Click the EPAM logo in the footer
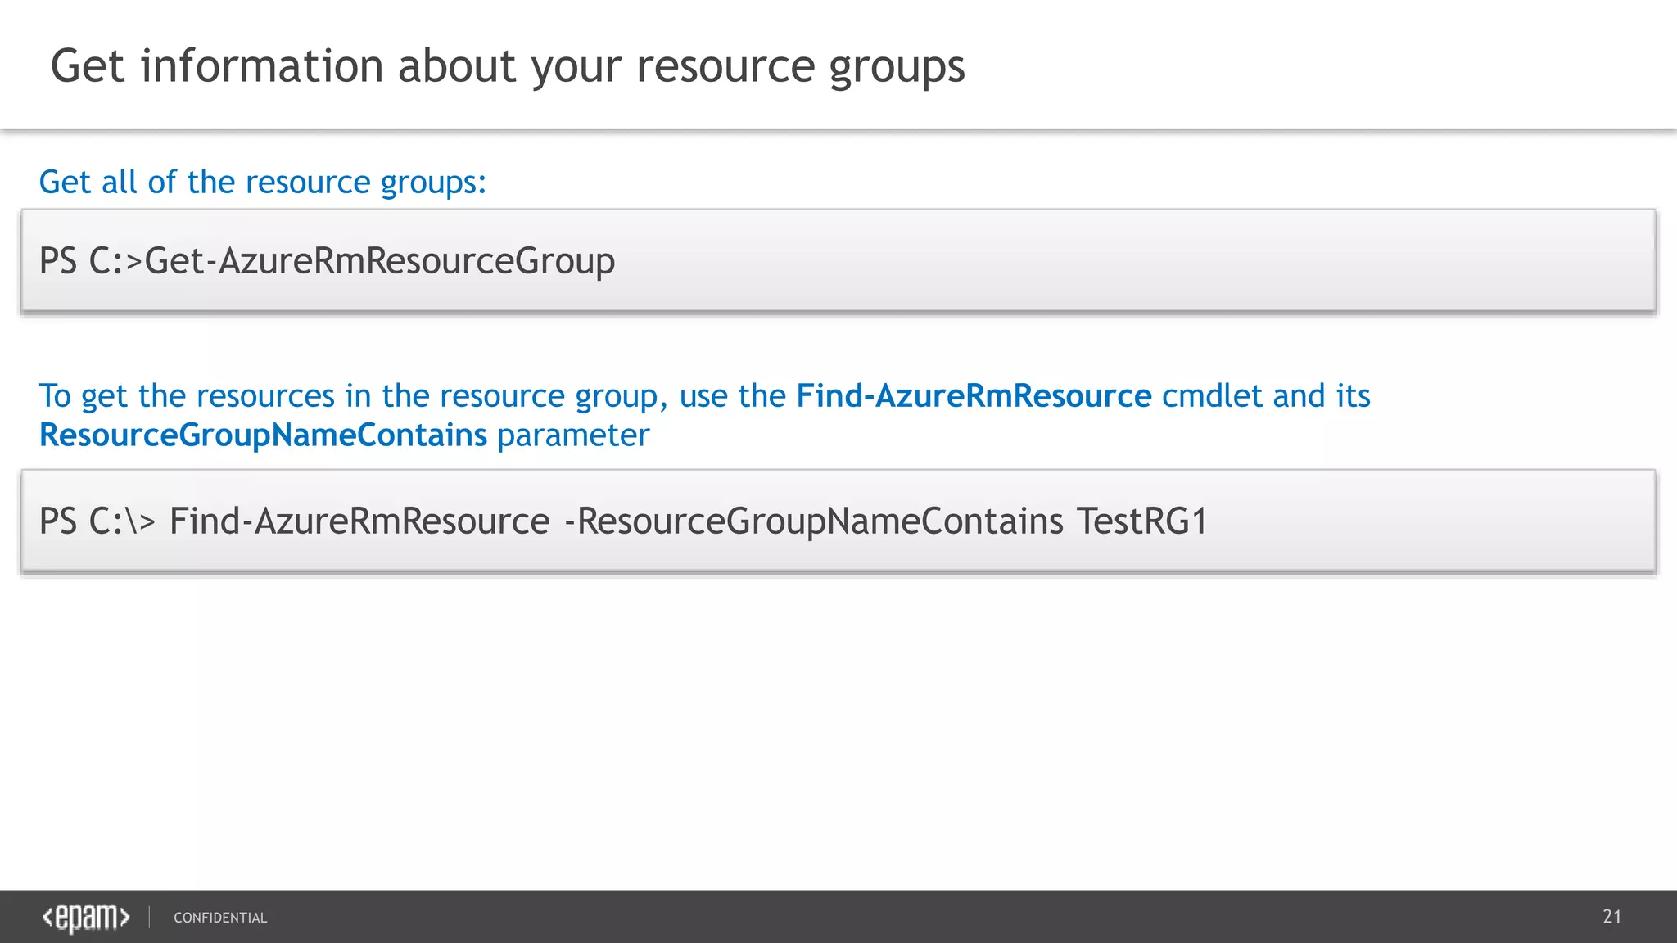This screenshot has width=1677, height=943. (86, 918)
